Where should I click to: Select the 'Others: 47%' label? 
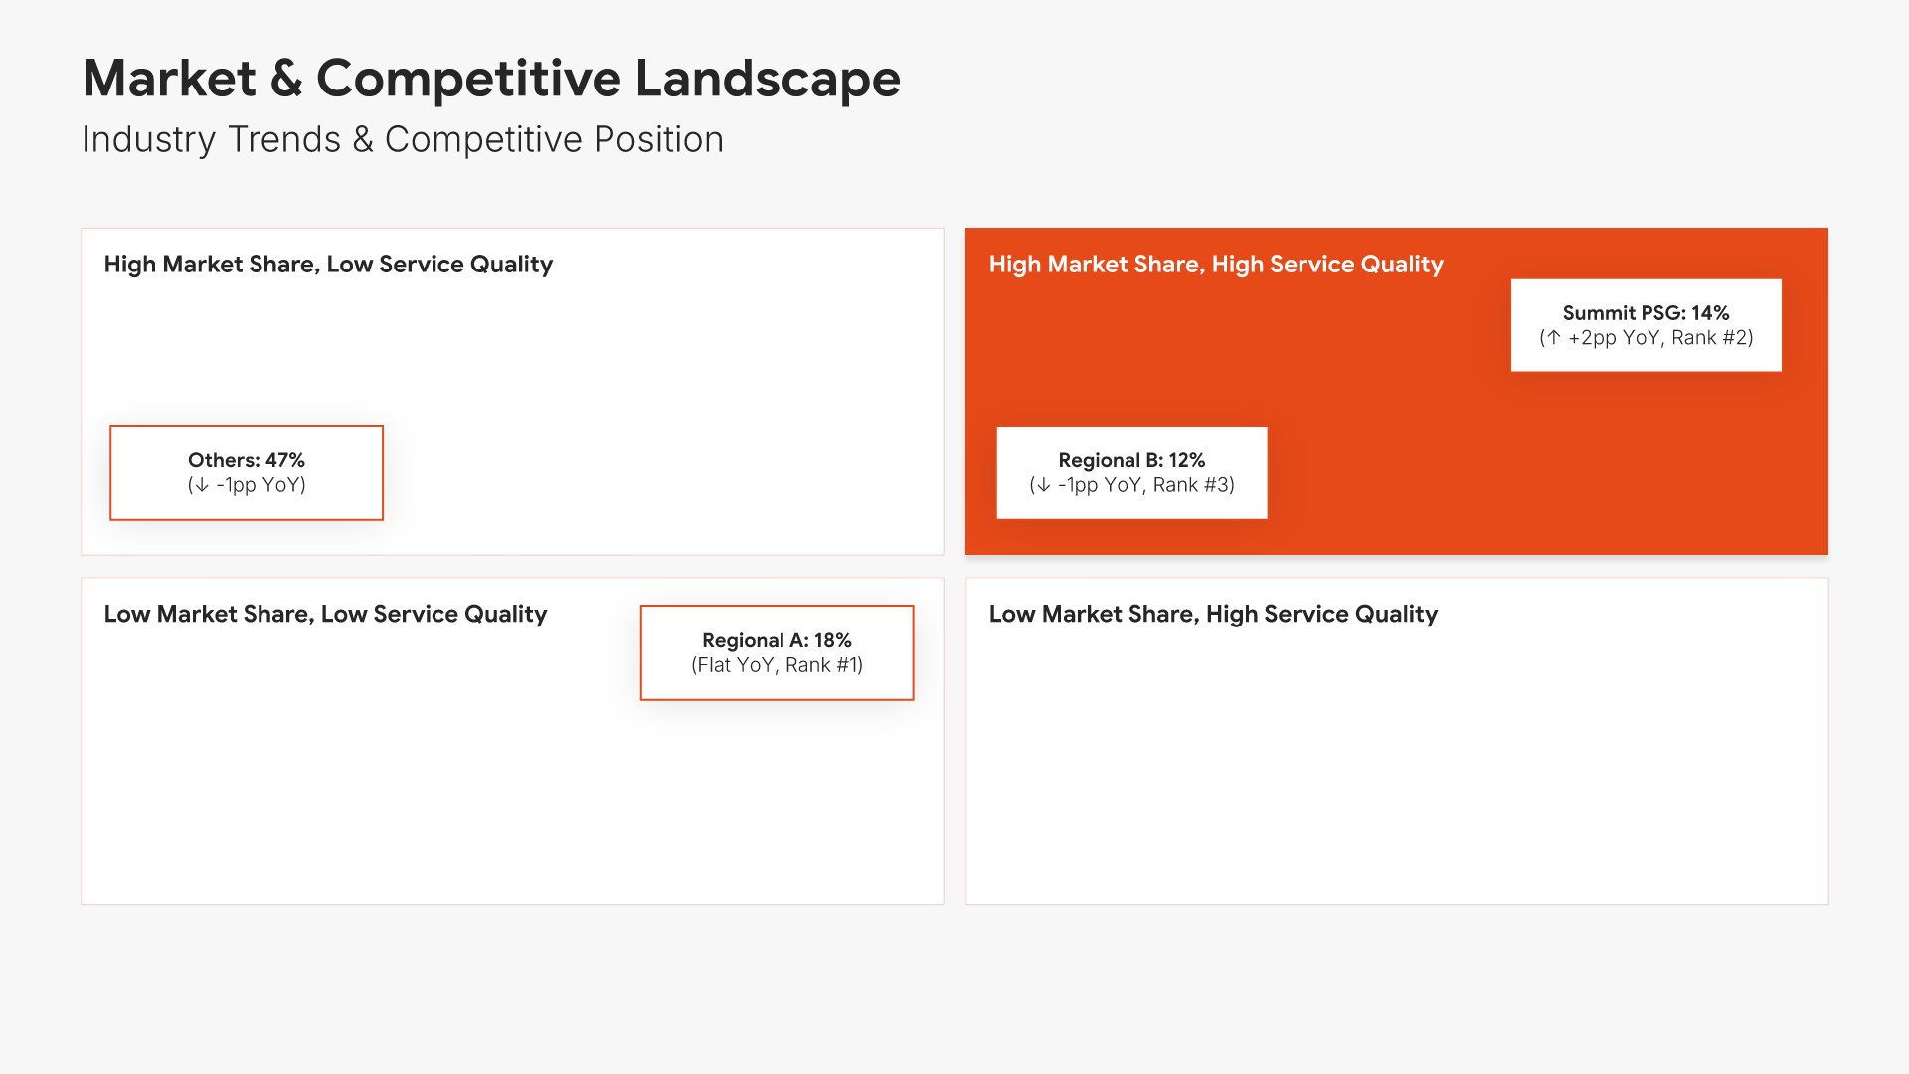tap(247, 460)
